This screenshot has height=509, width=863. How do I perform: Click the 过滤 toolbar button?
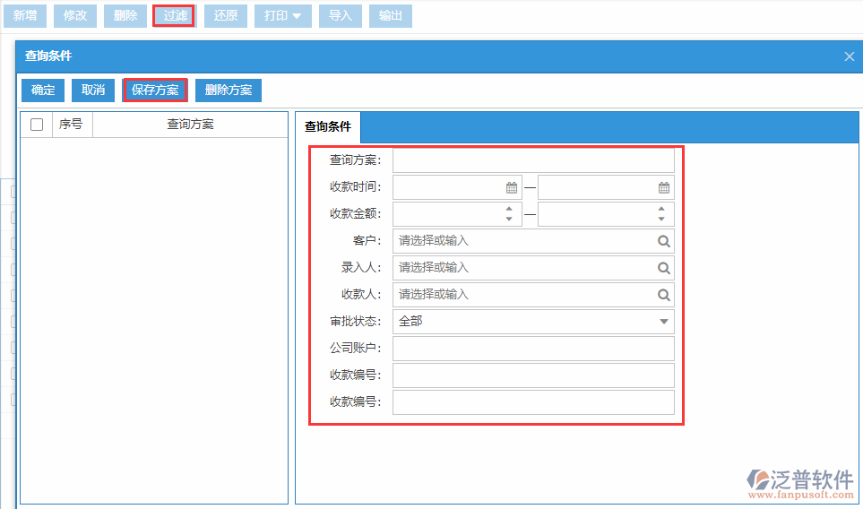click(175, 16)
